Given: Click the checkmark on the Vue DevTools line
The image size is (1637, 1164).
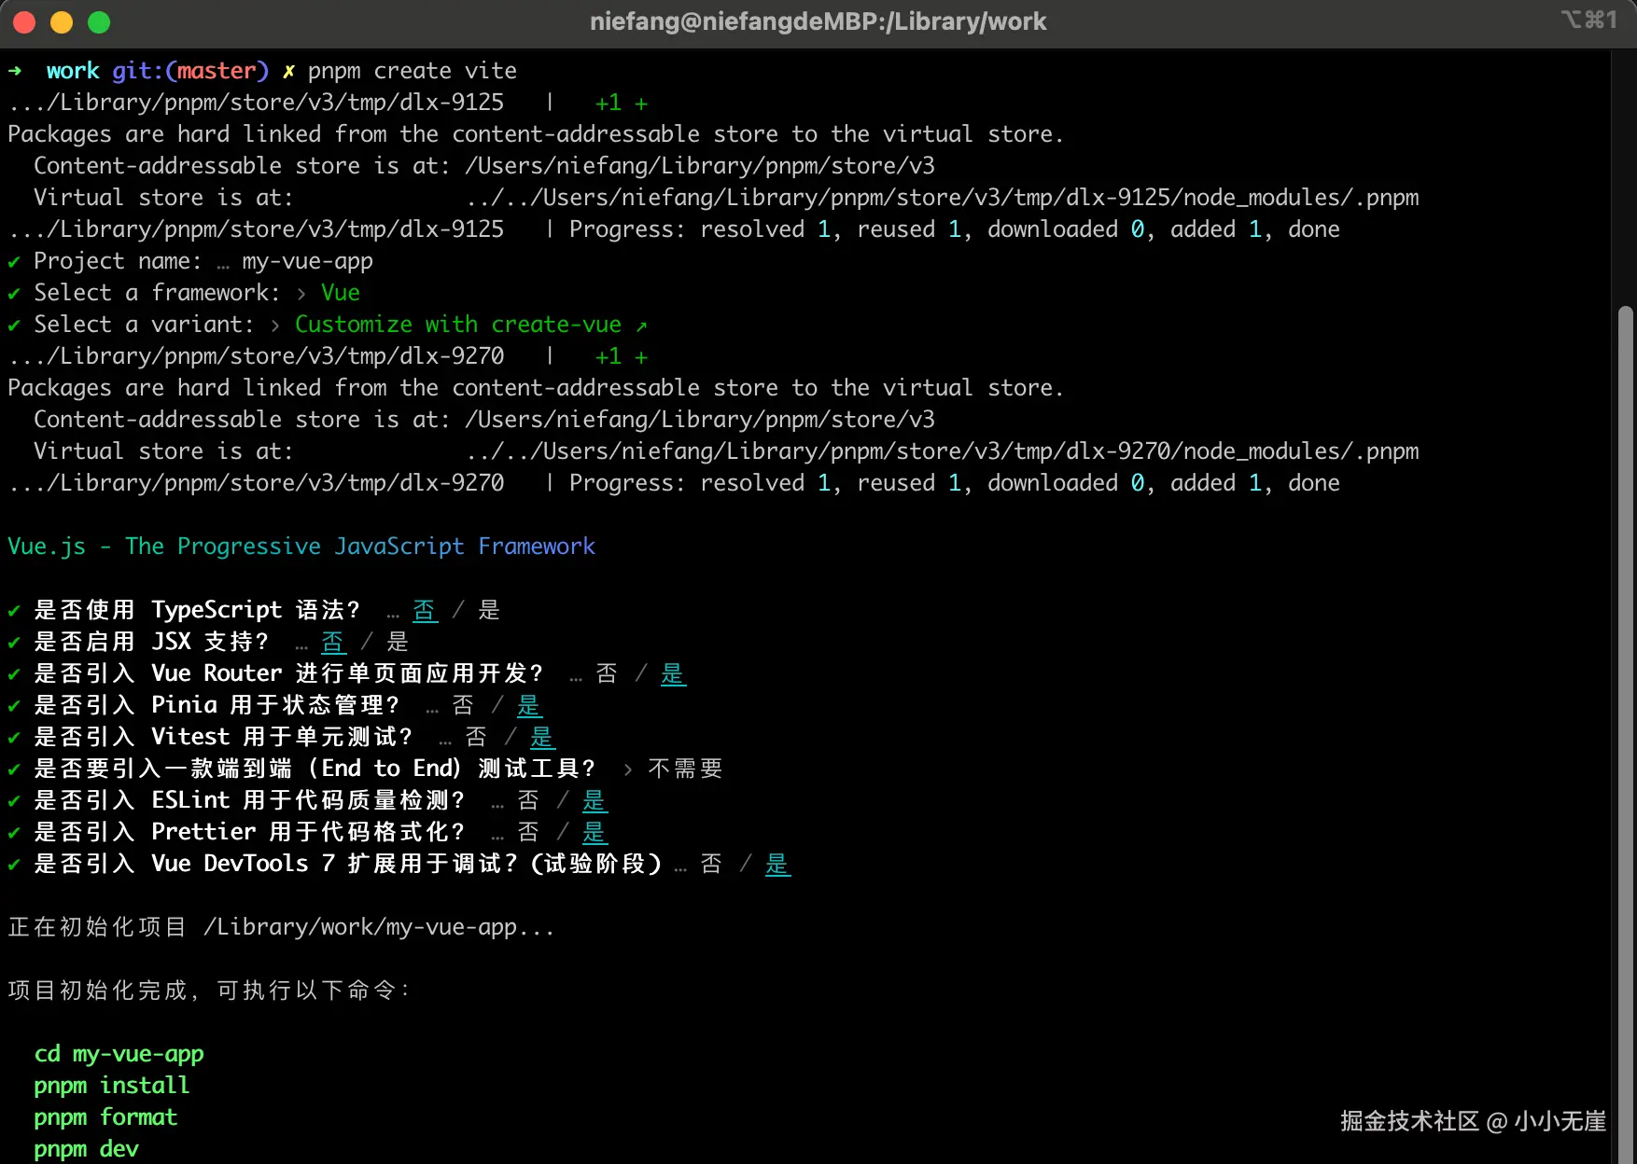Looking at the screenshot, I should pyautogui.click(x=14, y=865).
